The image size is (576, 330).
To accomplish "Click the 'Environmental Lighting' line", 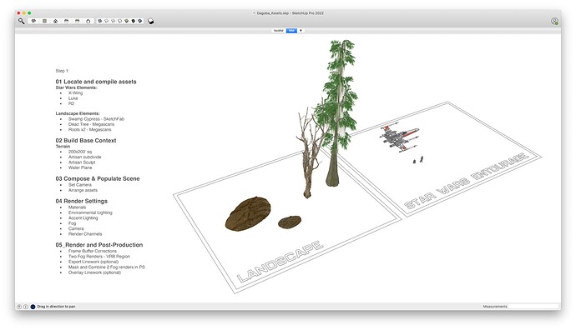I will pyautogui.click(x=90, y=212).
